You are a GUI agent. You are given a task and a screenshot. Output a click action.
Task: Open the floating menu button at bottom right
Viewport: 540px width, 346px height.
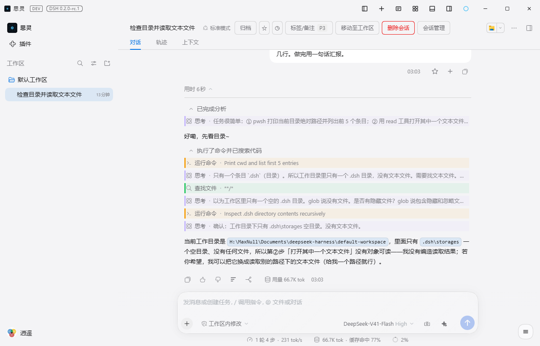coord(525,332)
